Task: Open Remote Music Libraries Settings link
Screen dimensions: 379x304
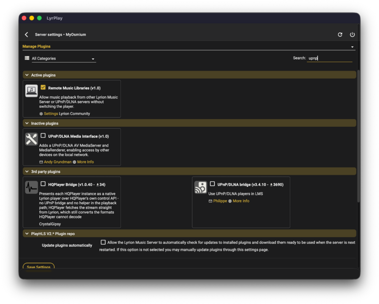Action: coord(51,114)
